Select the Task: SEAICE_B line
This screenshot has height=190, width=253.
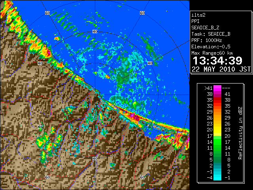pos(211,34)
